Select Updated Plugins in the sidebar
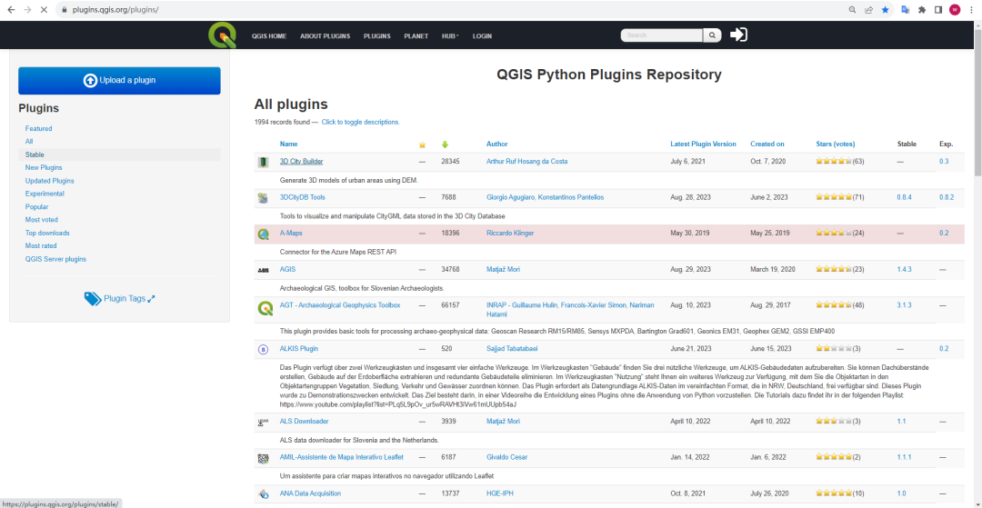The width and height of the screenshot is (982, 508). (49, 181)
